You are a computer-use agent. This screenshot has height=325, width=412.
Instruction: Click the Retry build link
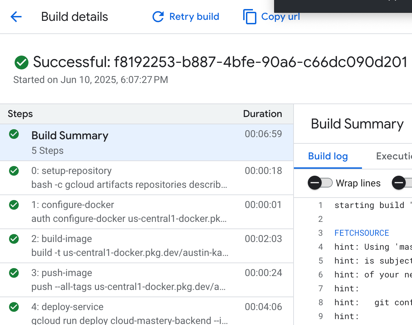tap(194, 16)
